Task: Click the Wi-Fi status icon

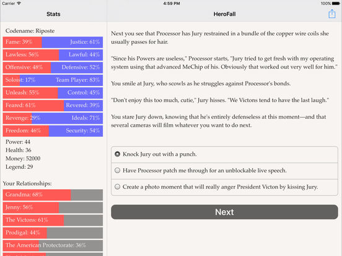Action: pos(19,3)
